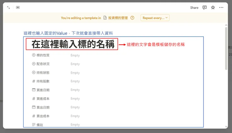Set the Empty value for 標的性質

tap(75, 55)
